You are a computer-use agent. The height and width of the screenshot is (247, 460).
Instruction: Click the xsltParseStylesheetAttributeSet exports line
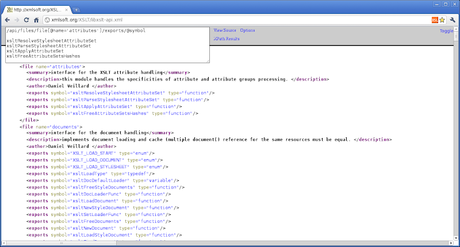(x=118, y=99)
